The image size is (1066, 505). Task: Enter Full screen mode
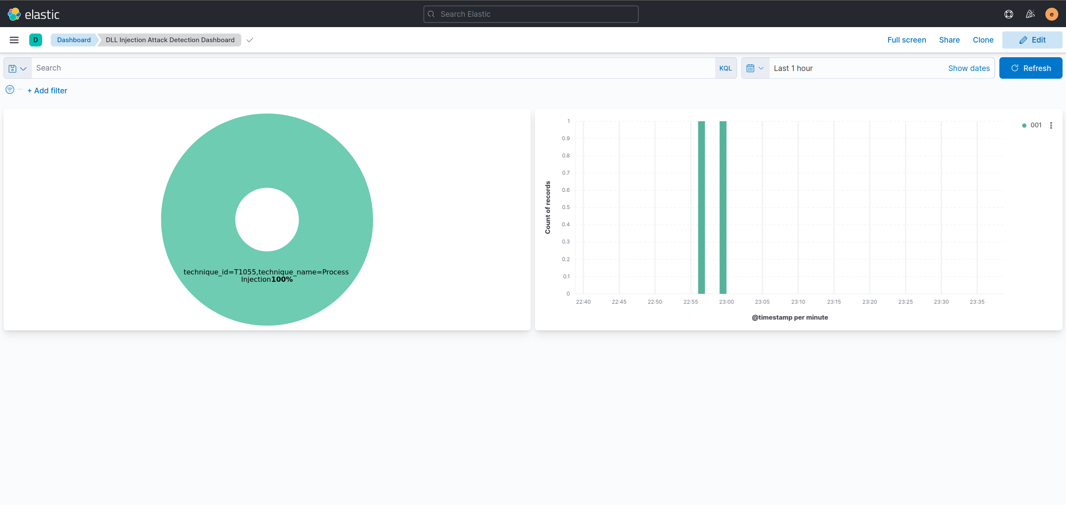(x=906, y=40)
